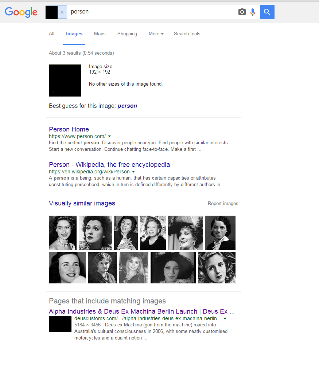Click the blue magnifier search button
319x365 pixels.
(267, 12)
